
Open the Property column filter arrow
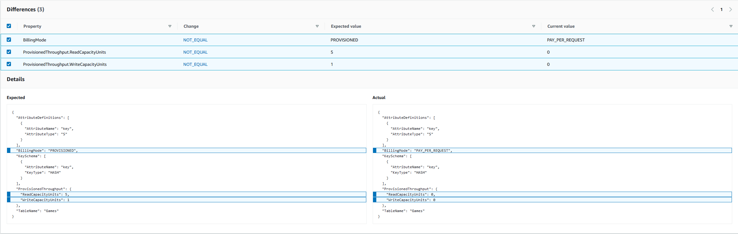click(170, 26)
